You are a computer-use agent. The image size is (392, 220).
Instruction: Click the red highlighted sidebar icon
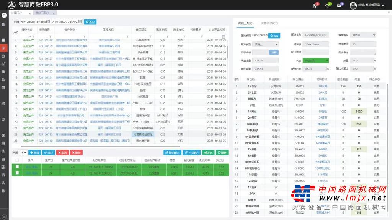(x=3, y=48)
